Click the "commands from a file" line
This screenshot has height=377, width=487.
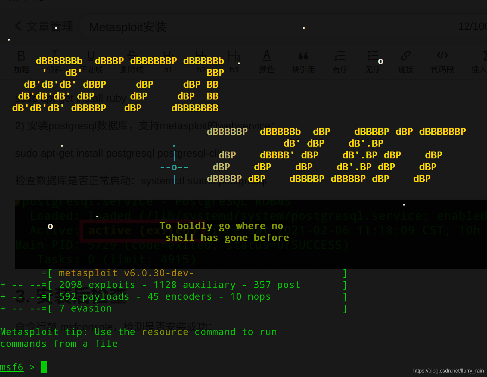[59, 344]
